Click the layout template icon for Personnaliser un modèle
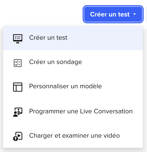The image size is (147, 152). coord(18,87)
